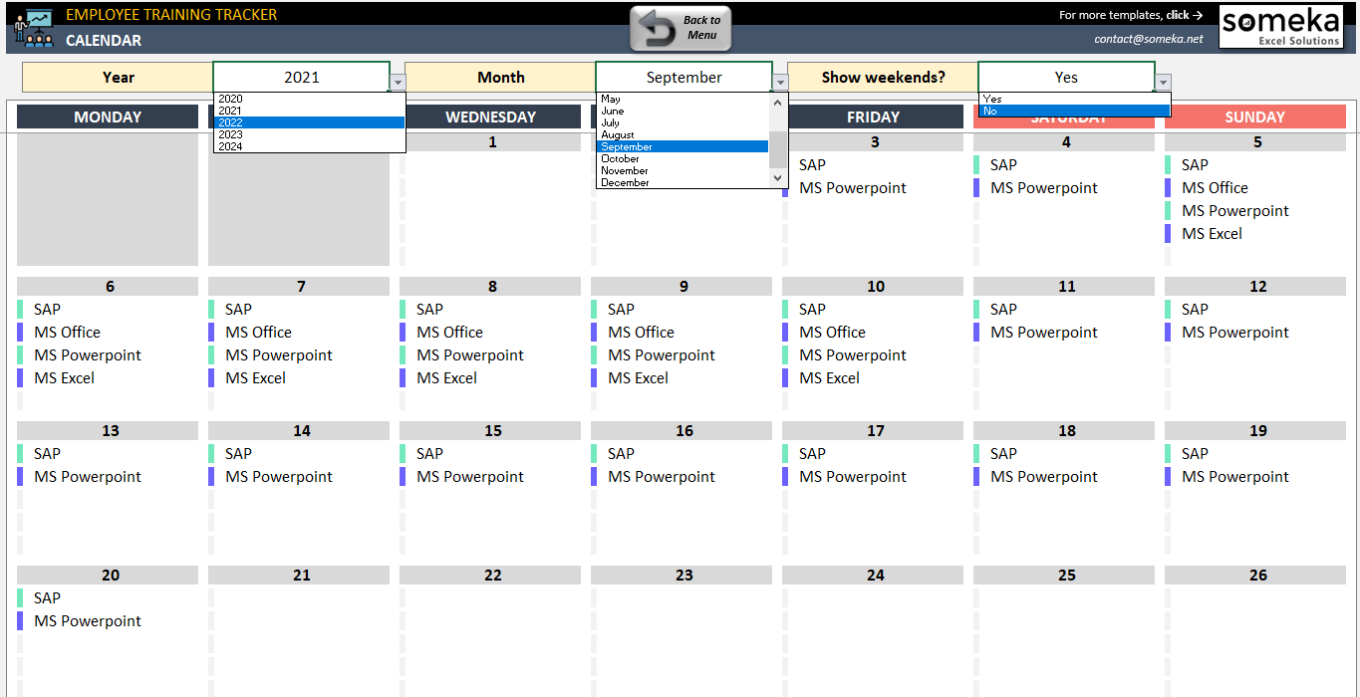This screenshot has height=697, width=1360.
Task: Select the Month value cell showing September
Action: (x=684, y=77)
